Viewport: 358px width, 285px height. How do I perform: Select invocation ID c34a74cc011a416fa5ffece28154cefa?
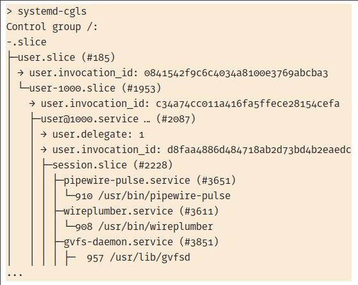[248, 104]
